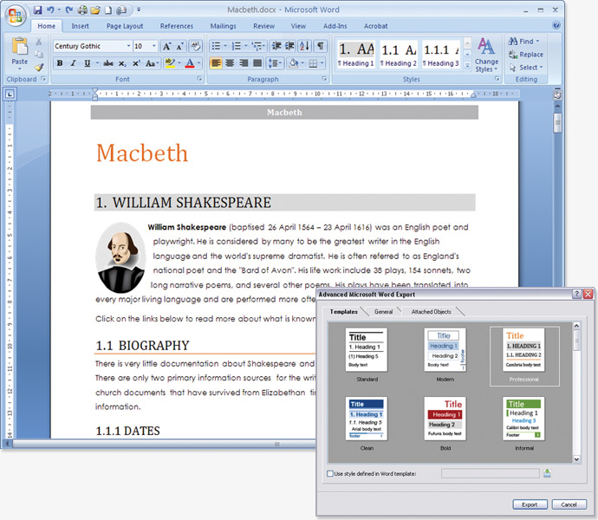
Task: Click Line Spacing icon
Action: click(x=273, y=63)
